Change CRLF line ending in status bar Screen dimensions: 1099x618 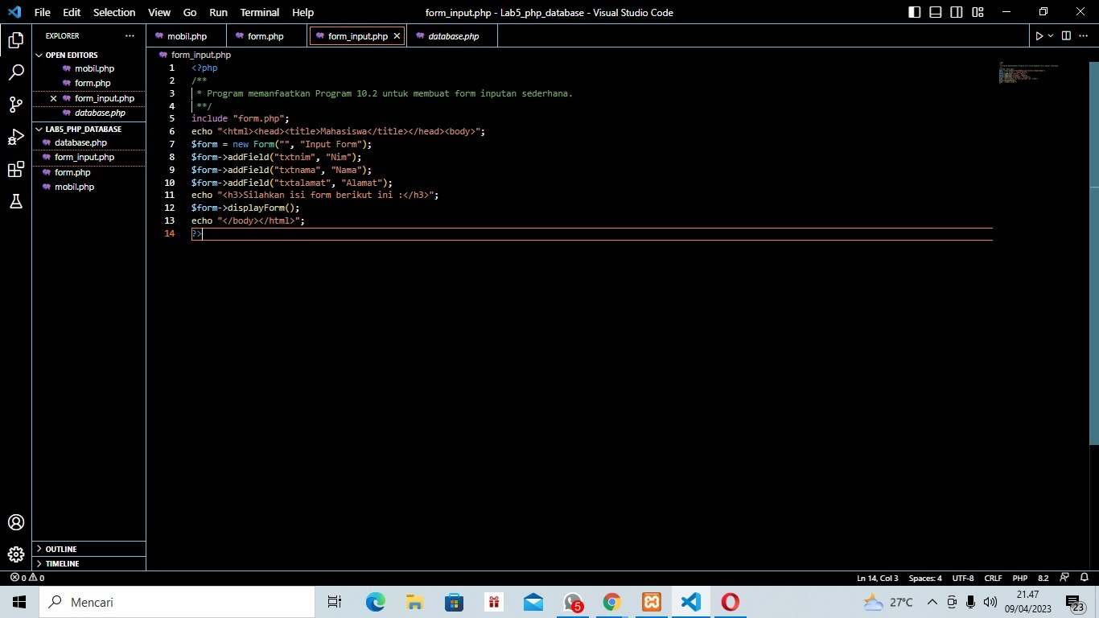[x=993, y=578]
